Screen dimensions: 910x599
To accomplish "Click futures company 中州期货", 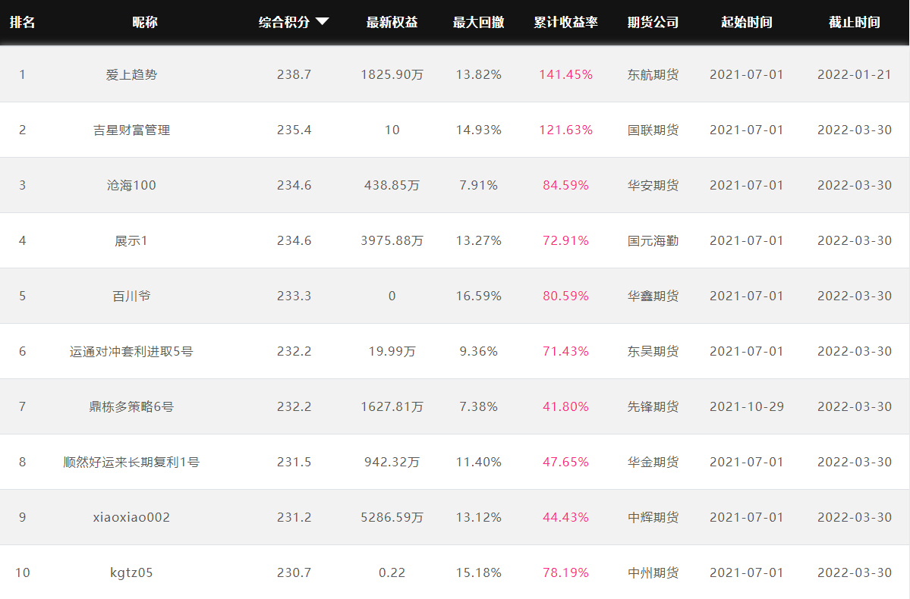I will pyautogui.click(x=653, y=573).
